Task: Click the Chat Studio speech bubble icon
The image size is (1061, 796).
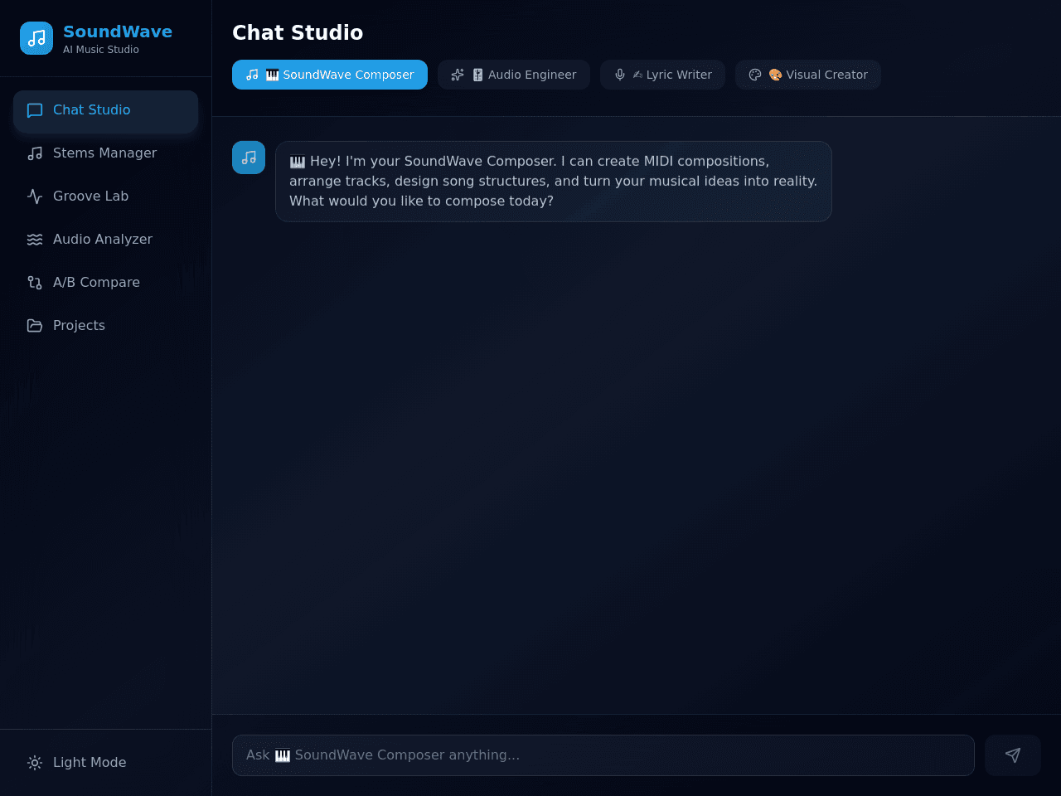Action: 35,110
